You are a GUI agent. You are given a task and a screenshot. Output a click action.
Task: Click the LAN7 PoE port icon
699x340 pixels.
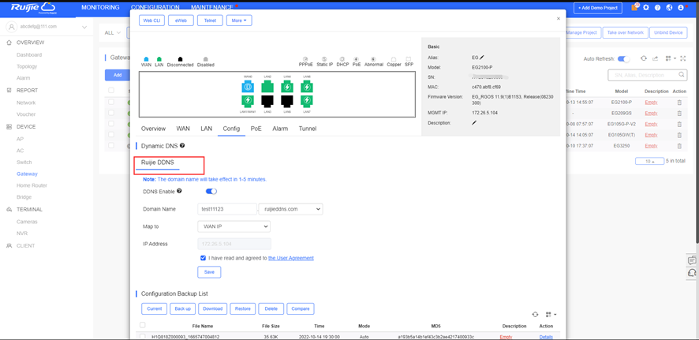tap(307, 101)
